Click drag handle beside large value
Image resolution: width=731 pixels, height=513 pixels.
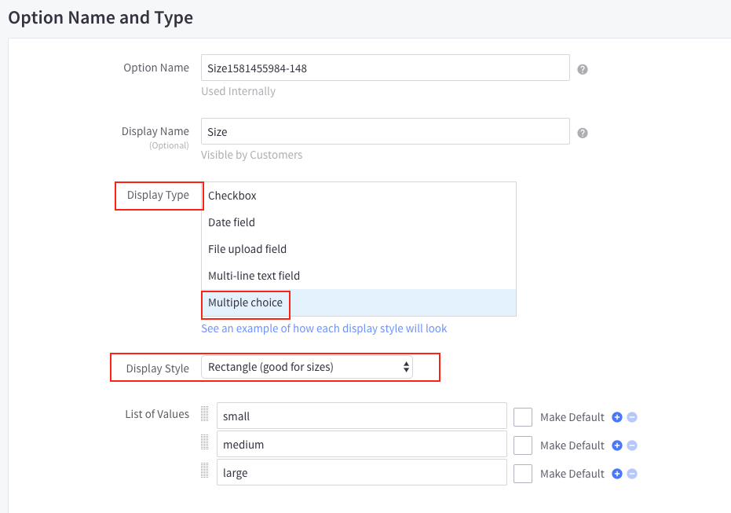pos(205,471)
